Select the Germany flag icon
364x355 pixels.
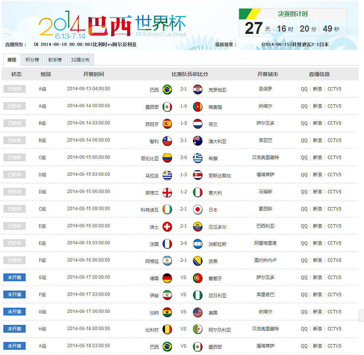pyautogui.click(x=167, y=277)
